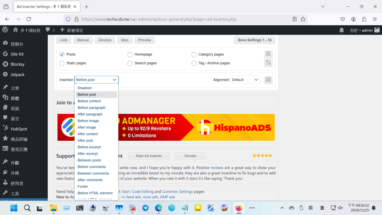
Task: Enable the Homepage checkbox
Action: click(x=130, y=54)
